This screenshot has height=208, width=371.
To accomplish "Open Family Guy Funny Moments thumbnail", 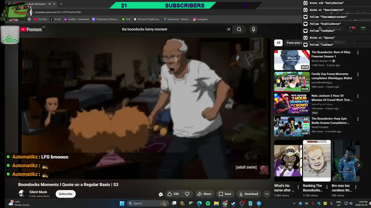I will 292,82.
